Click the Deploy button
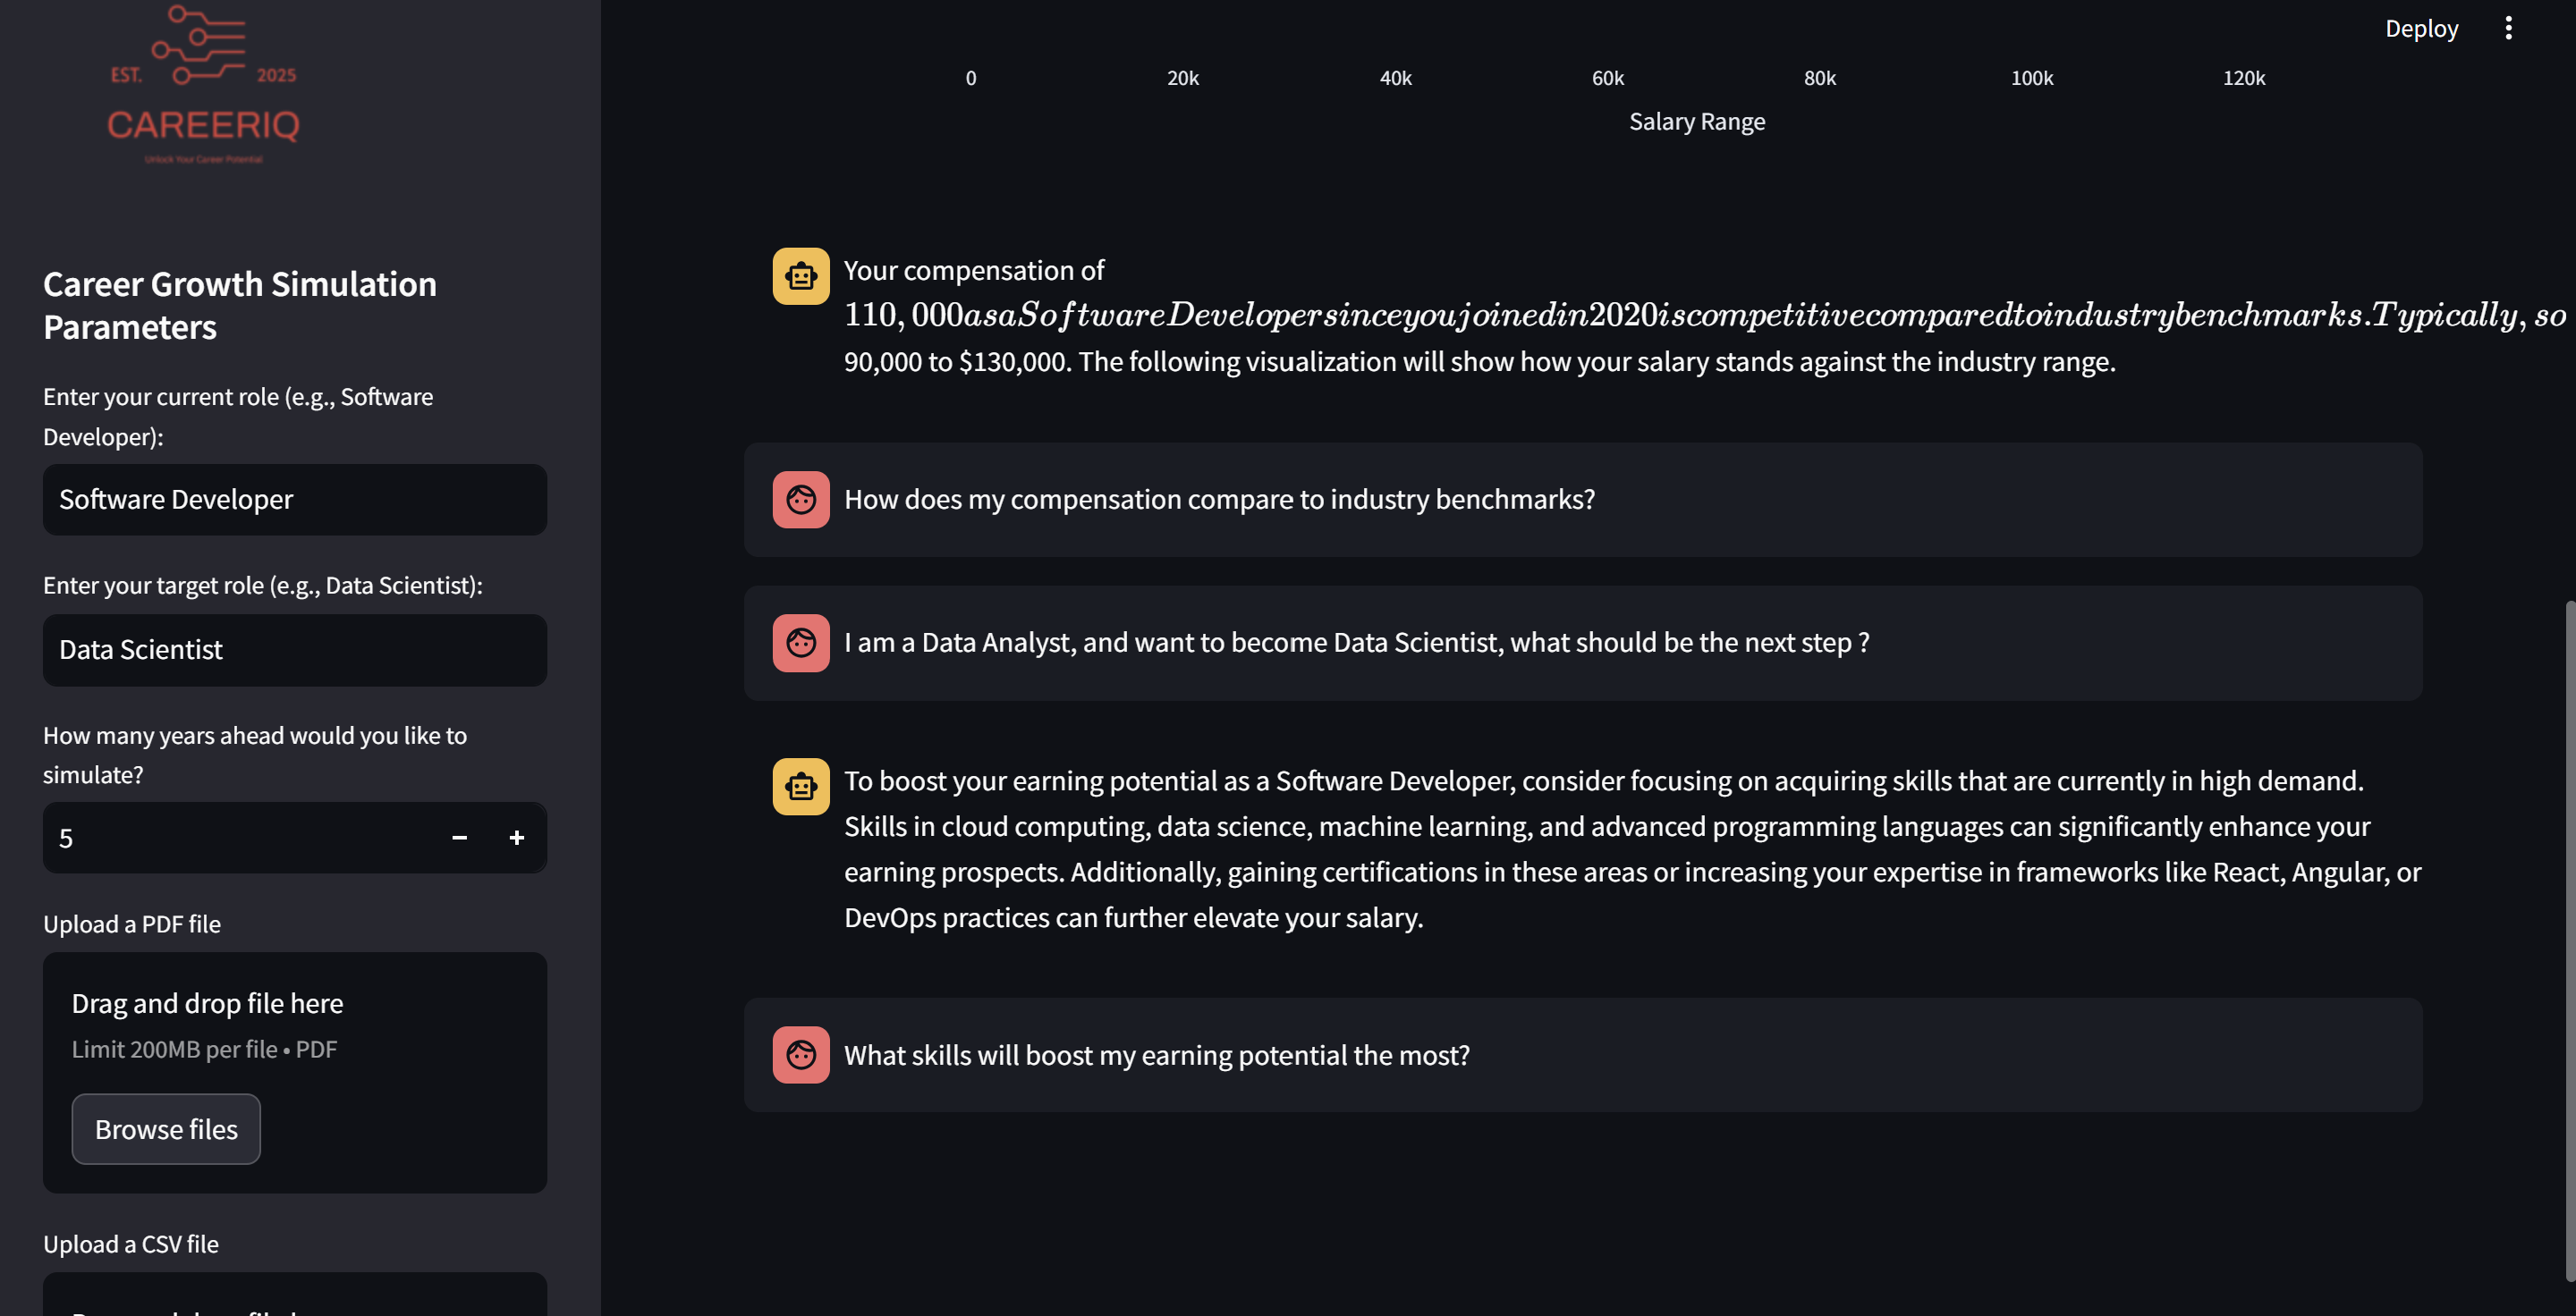The width and height of the screenshot is (2576, 1316). pos(2421,28)
